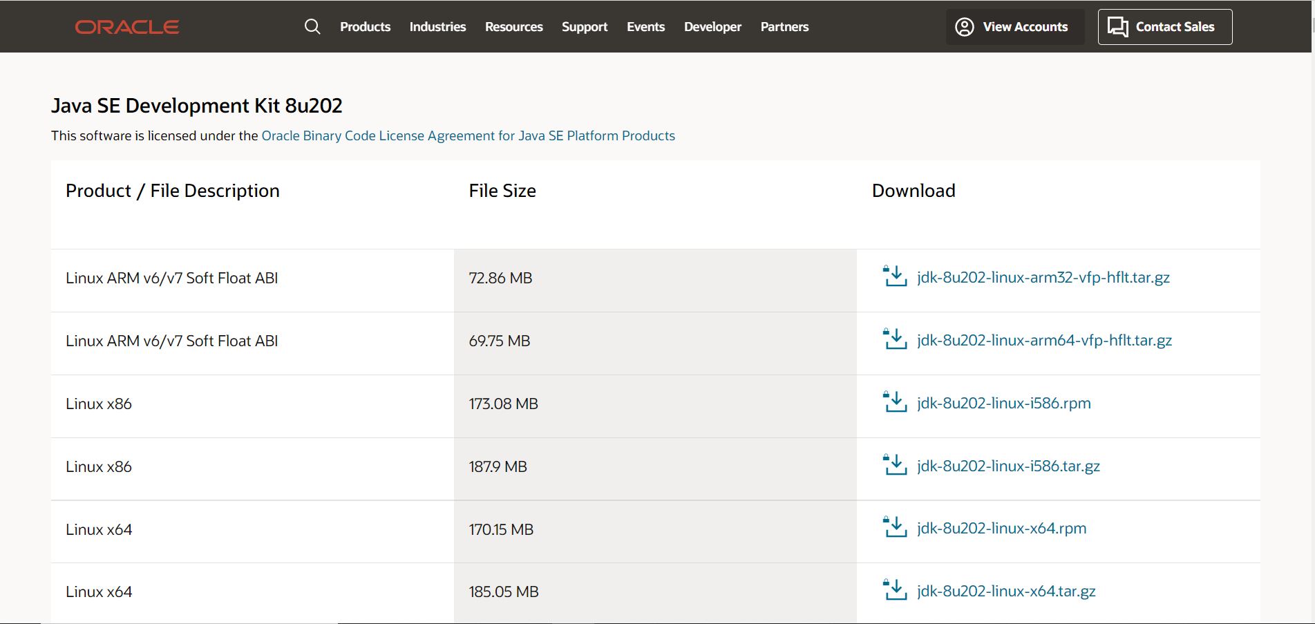Click Linux ARM description in 72.86 MB row

[x=172, y=278]
